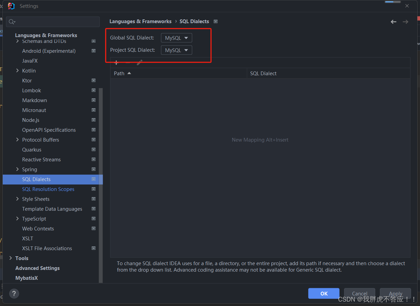Click the settings tree vertical scrollbar
This screenshot has width=420, height=306.
pos(101,186)
